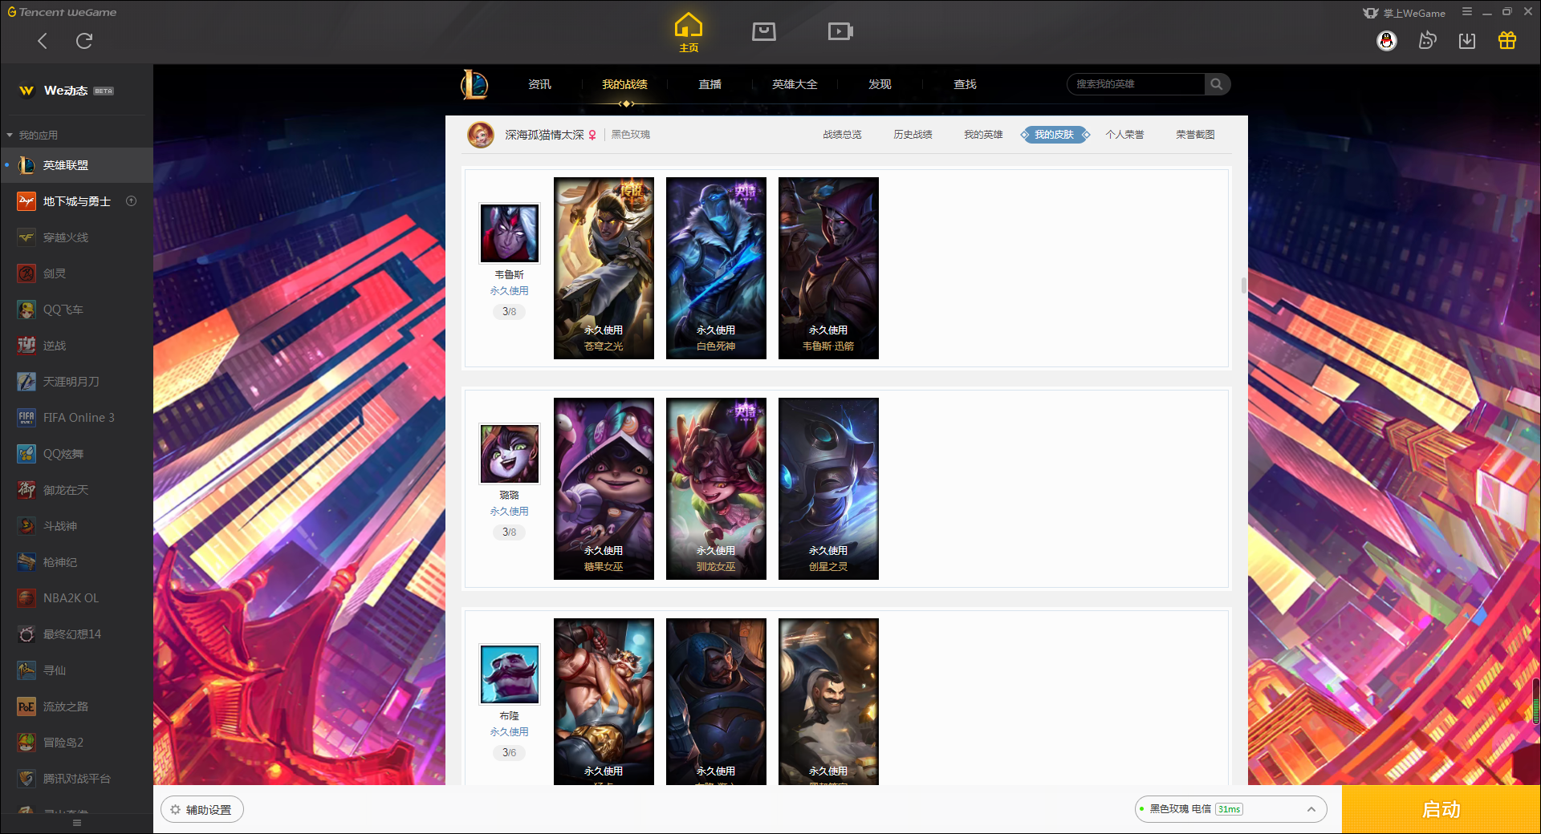
Task: Open the 直播 tab
Action: point(710,84)
